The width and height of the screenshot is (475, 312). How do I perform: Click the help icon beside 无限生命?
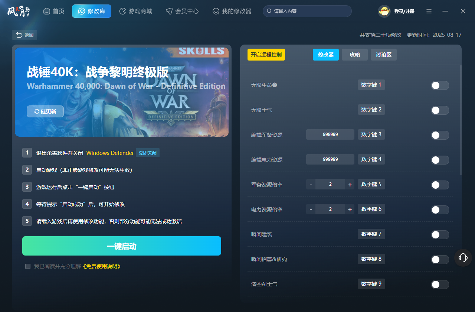(275, 85)
